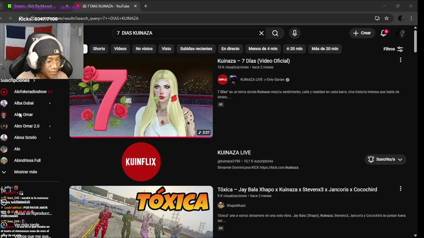Screen dimensions: 424x238
Task: Click the Crear button
Action: pos(362,33)
